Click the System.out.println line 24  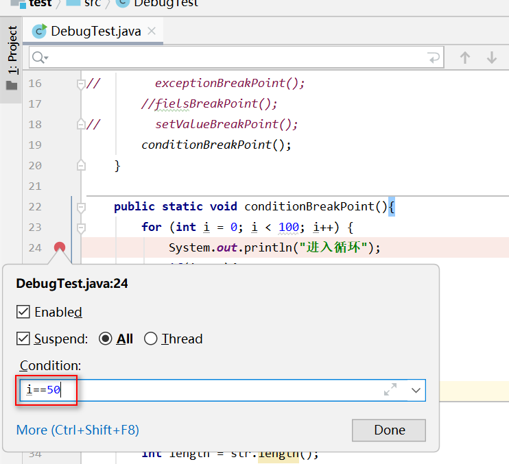point(274,247)
